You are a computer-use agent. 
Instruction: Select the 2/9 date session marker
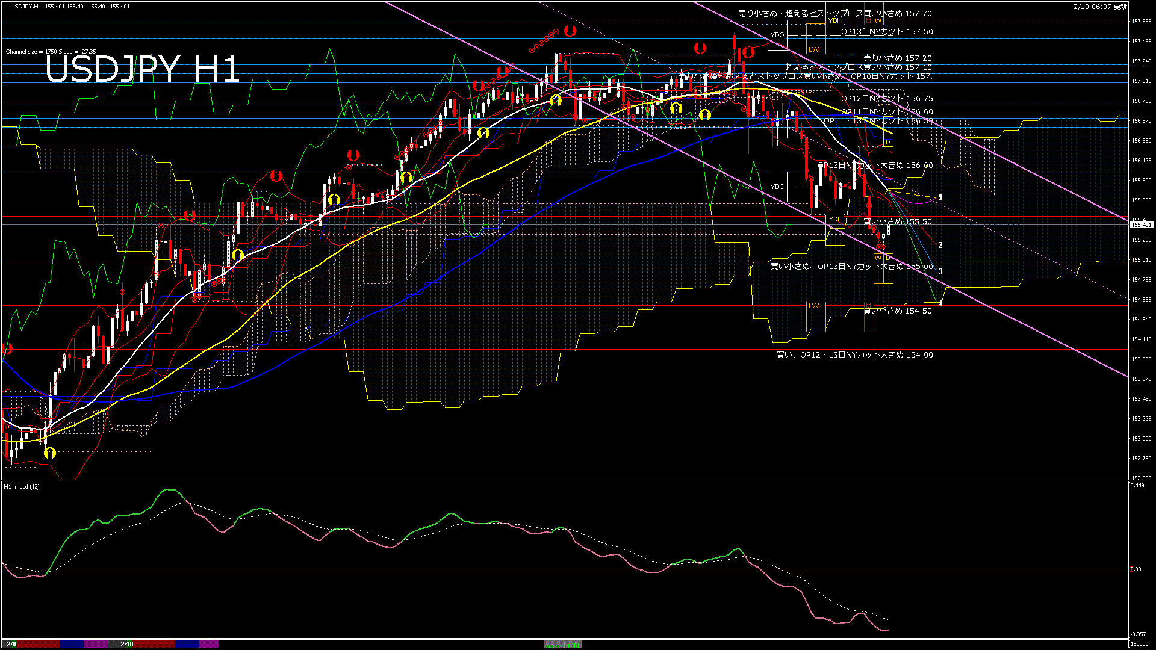(x=11, y=644)
